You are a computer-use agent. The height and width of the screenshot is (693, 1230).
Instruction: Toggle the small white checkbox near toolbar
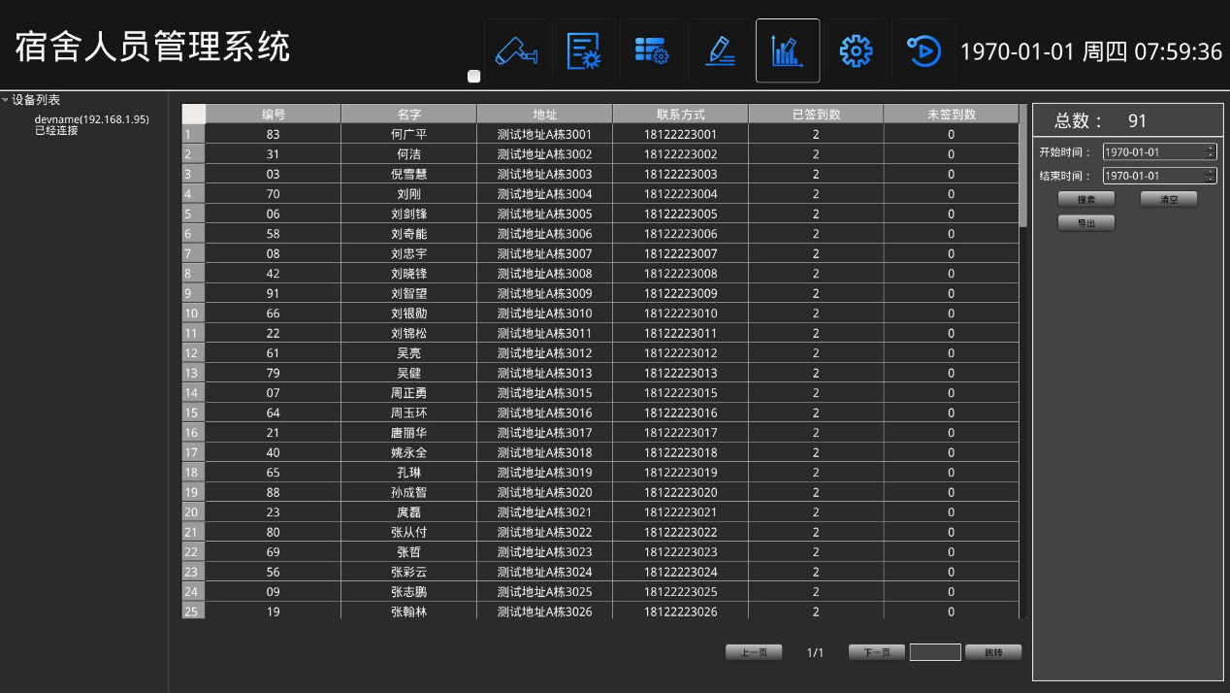click(x=474, y=77)
